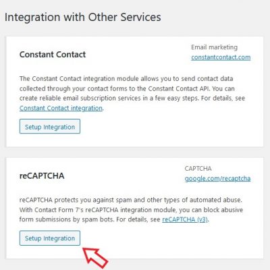
Task: Click the Email marketing label
Action: [214, 47]
